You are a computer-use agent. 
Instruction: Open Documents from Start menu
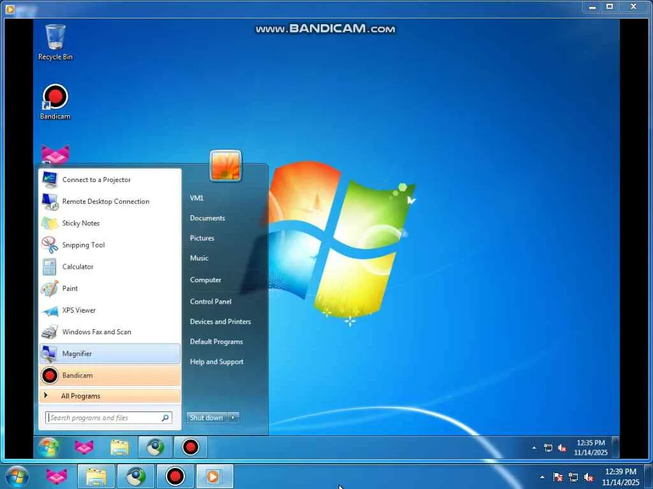pyautogui.click(x=207, y=218)
